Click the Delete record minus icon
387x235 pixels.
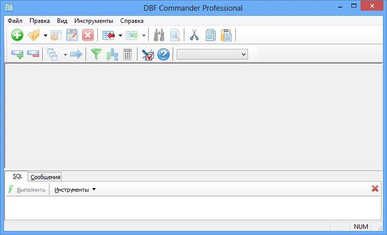33,53
